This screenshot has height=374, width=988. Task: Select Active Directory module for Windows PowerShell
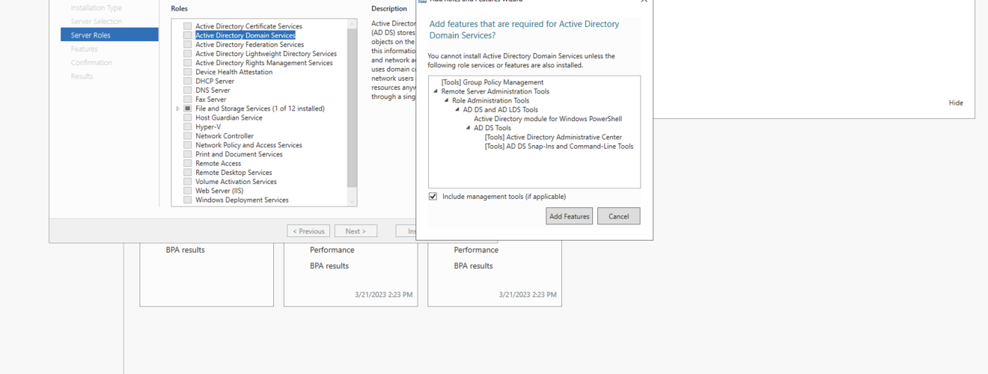pos(548,119)
